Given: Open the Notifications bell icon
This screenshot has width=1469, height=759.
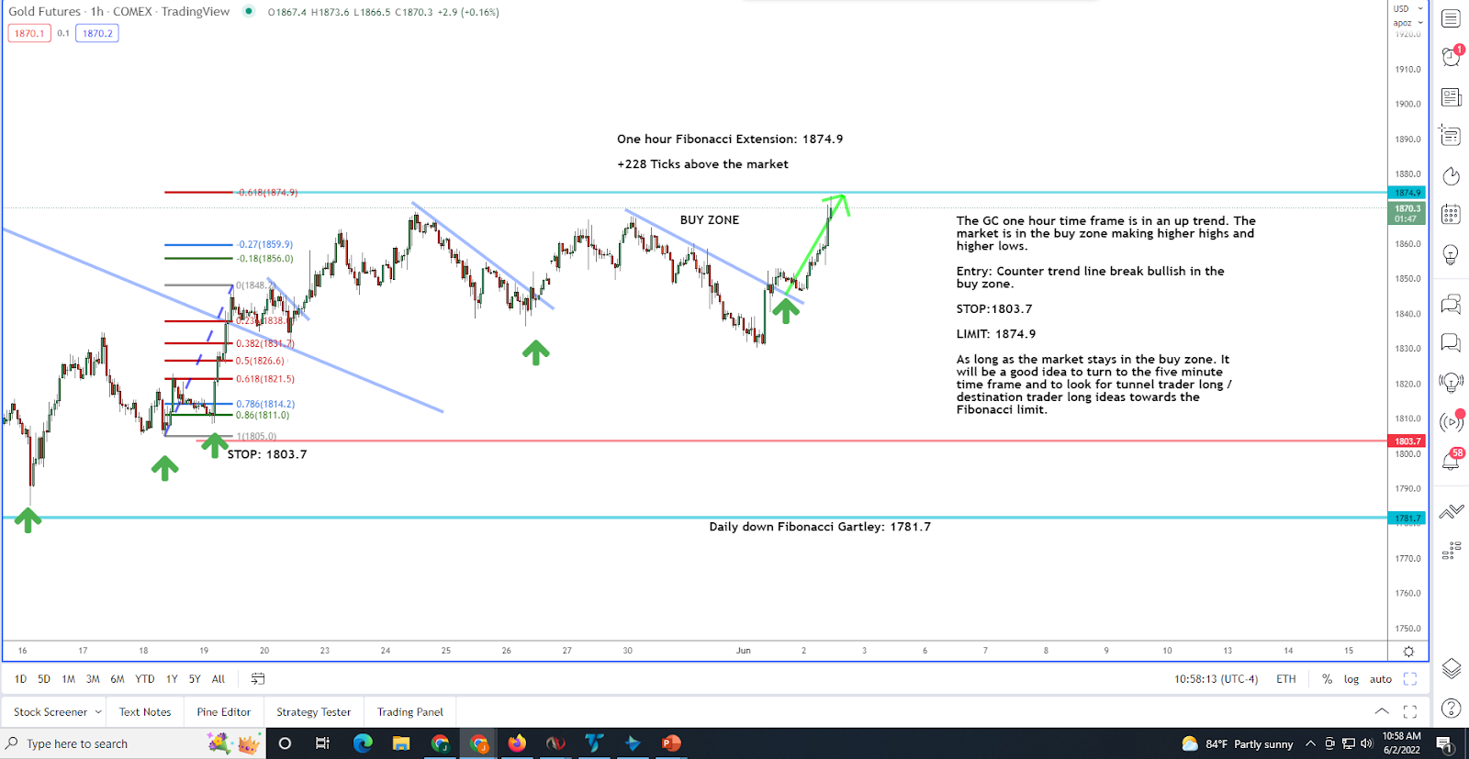Looking at the screenshot, I should pyautogui.click(x=1451, y=461).
